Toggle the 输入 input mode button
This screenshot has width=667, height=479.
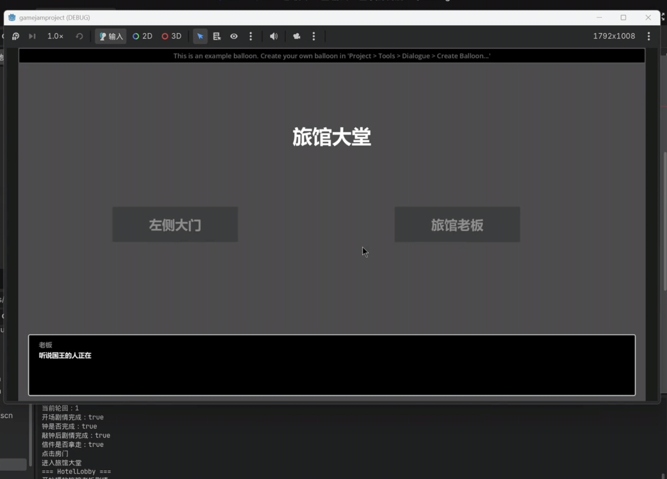click(111, 36)
